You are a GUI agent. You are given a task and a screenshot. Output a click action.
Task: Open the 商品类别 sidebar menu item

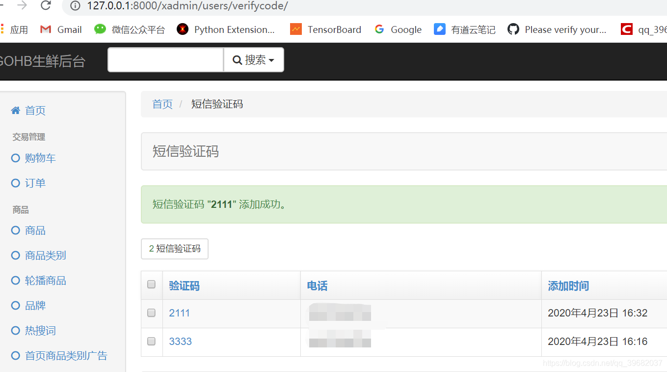tap(46, 255)
